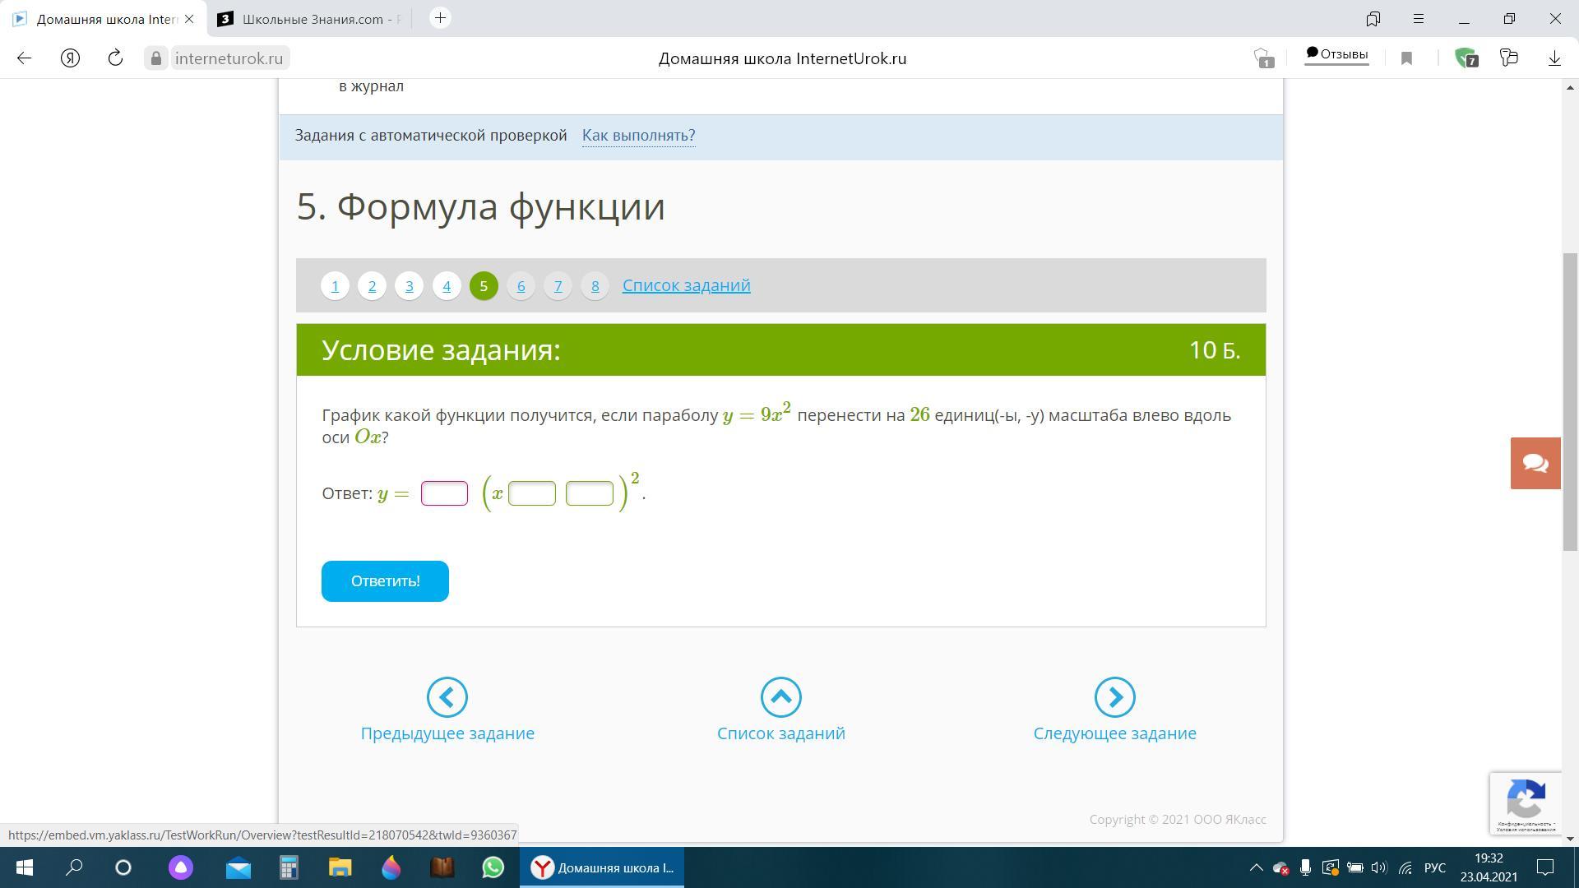
Task: Open browser downloads arrow icon
Action: pos(1554,58)
